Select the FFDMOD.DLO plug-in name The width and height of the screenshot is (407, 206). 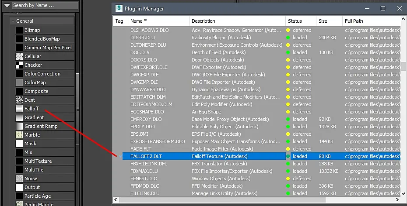145,186
